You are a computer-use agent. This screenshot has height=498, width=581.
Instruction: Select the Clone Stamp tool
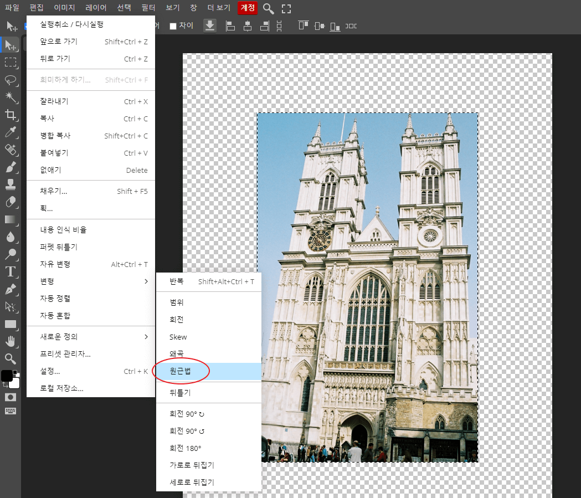click(x=11, y=184)
